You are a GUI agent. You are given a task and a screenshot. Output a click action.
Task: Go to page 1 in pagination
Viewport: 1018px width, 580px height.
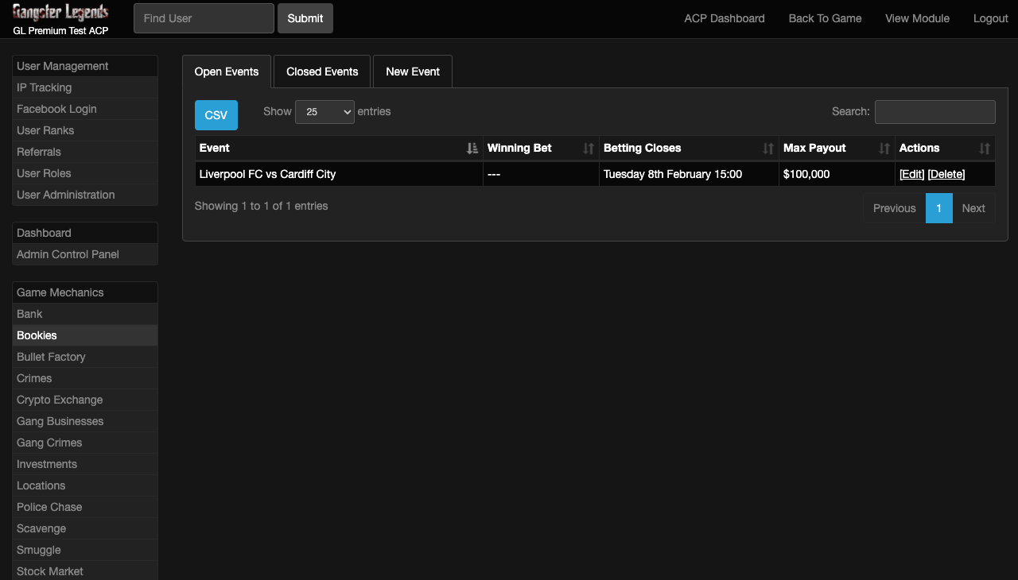[938, 208]
